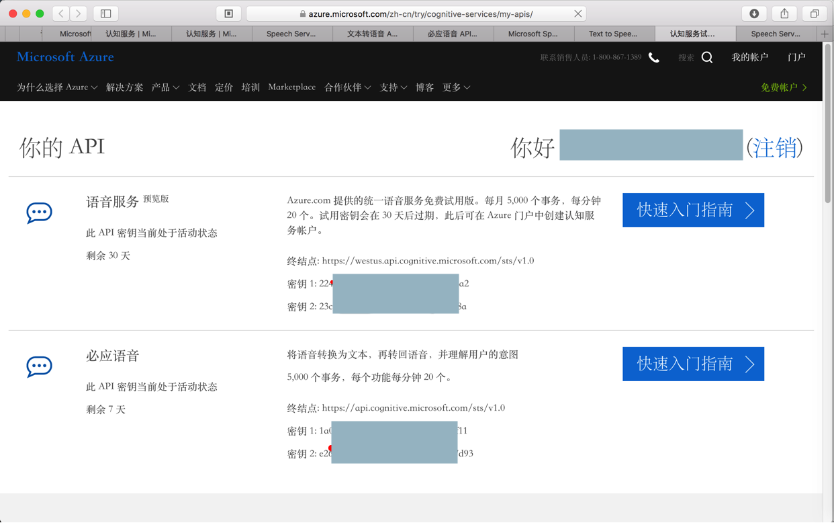The width and height of the screenshot is (834, 523).
Task: Click the sales phone number 1-800-867-1389
Action: [x=616, y=58]
